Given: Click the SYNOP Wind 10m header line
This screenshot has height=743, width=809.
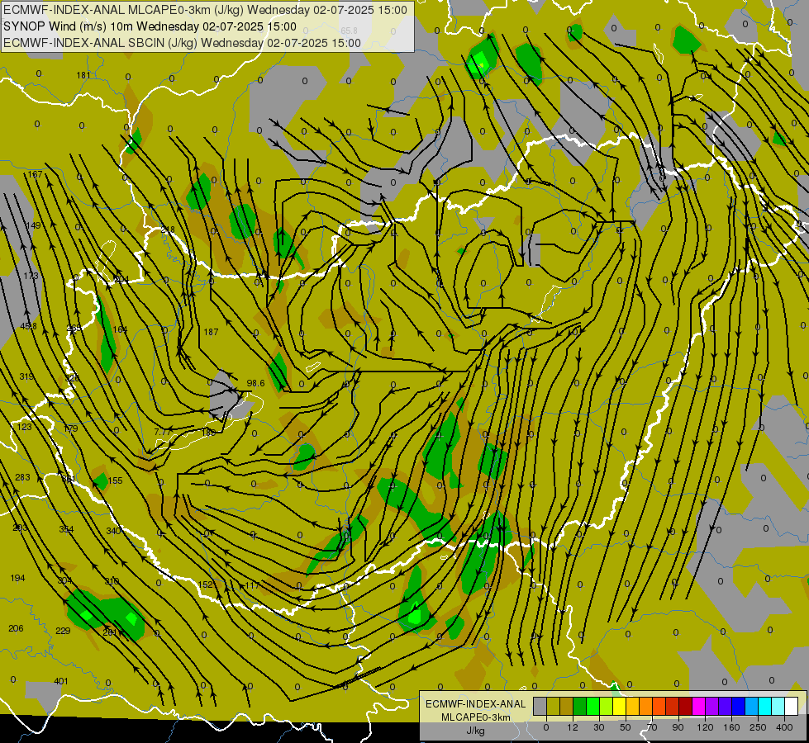Looking at the screenshot, I should click(150, 26).
